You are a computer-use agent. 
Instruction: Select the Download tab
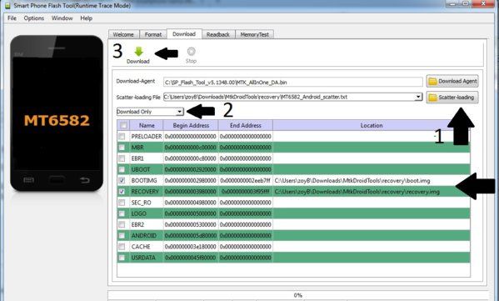[184, 33]
